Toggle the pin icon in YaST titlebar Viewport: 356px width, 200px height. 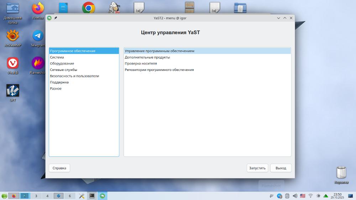[x=56, y=18]
